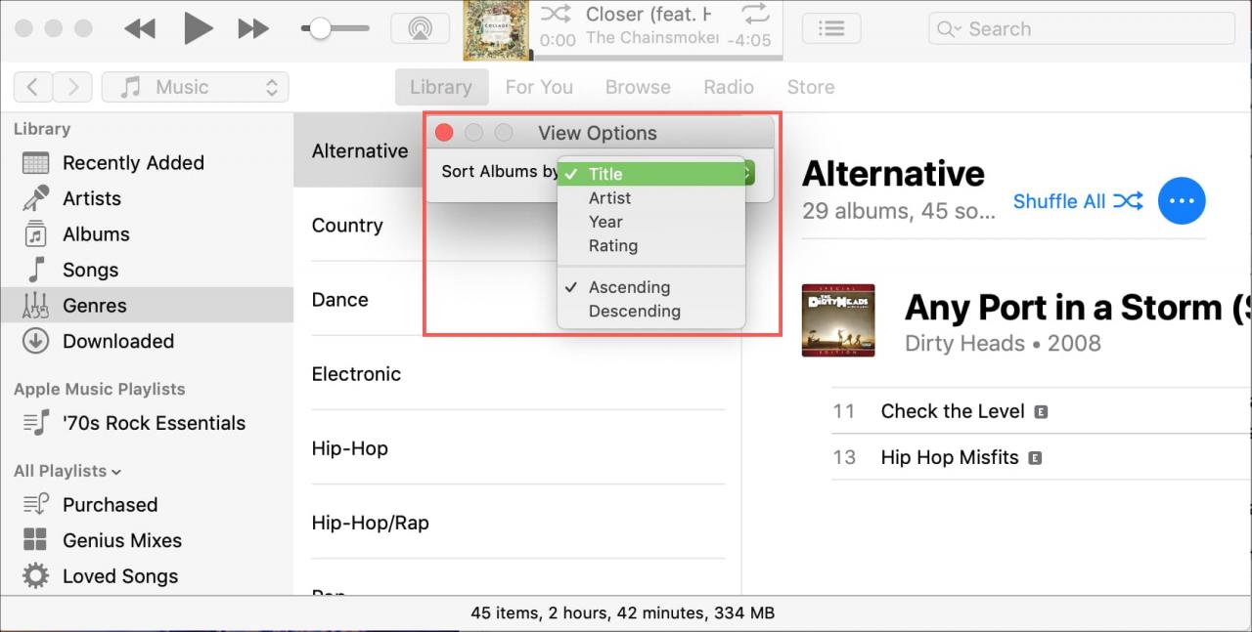Open Artists via microphone icon
Screen dimensions: 1252x632
35,198
